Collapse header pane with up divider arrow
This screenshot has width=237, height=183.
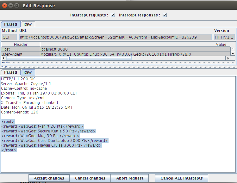click(x=3, y=62)
